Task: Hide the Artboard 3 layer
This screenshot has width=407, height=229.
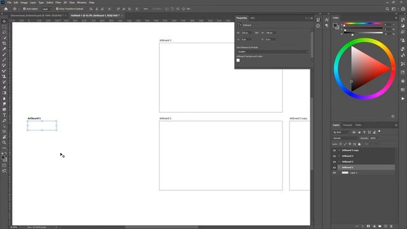Action: click(x=335, y=156)
